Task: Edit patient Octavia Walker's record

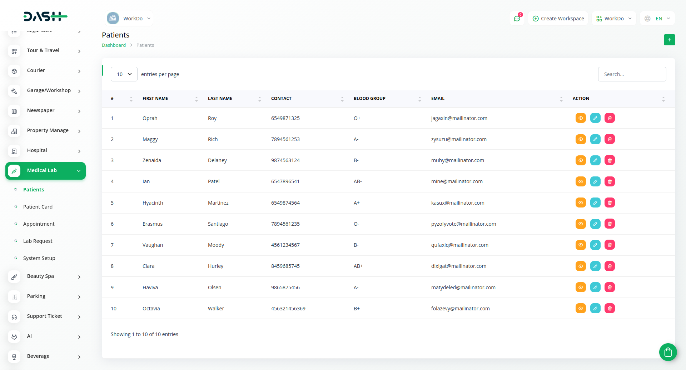Action: [595, 309]
